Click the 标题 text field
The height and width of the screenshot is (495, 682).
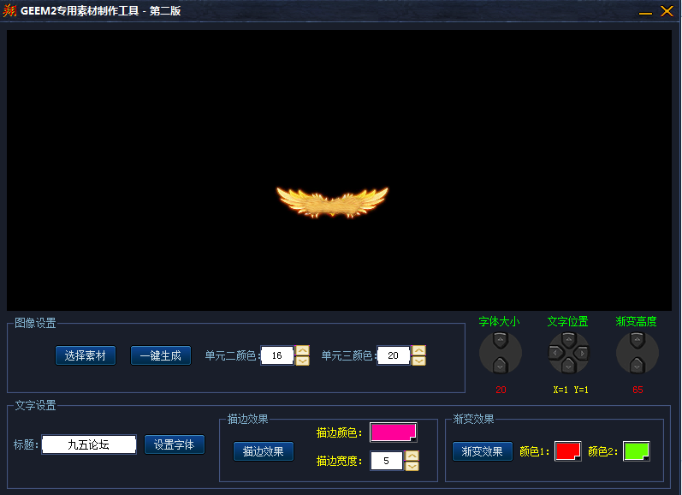pos(89,444)
